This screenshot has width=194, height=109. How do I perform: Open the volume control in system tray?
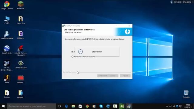point(170,106)
